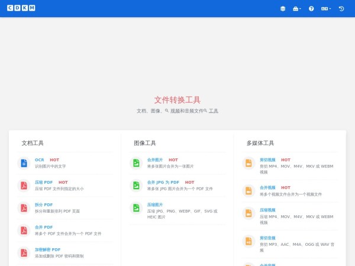Open the 加密解密 PDF tool link
355x266 pixels.
[x=47, y=249]
